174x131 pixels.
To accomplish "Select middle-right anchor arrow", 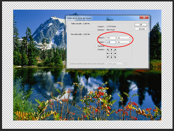I will click(x=115, y=53).
